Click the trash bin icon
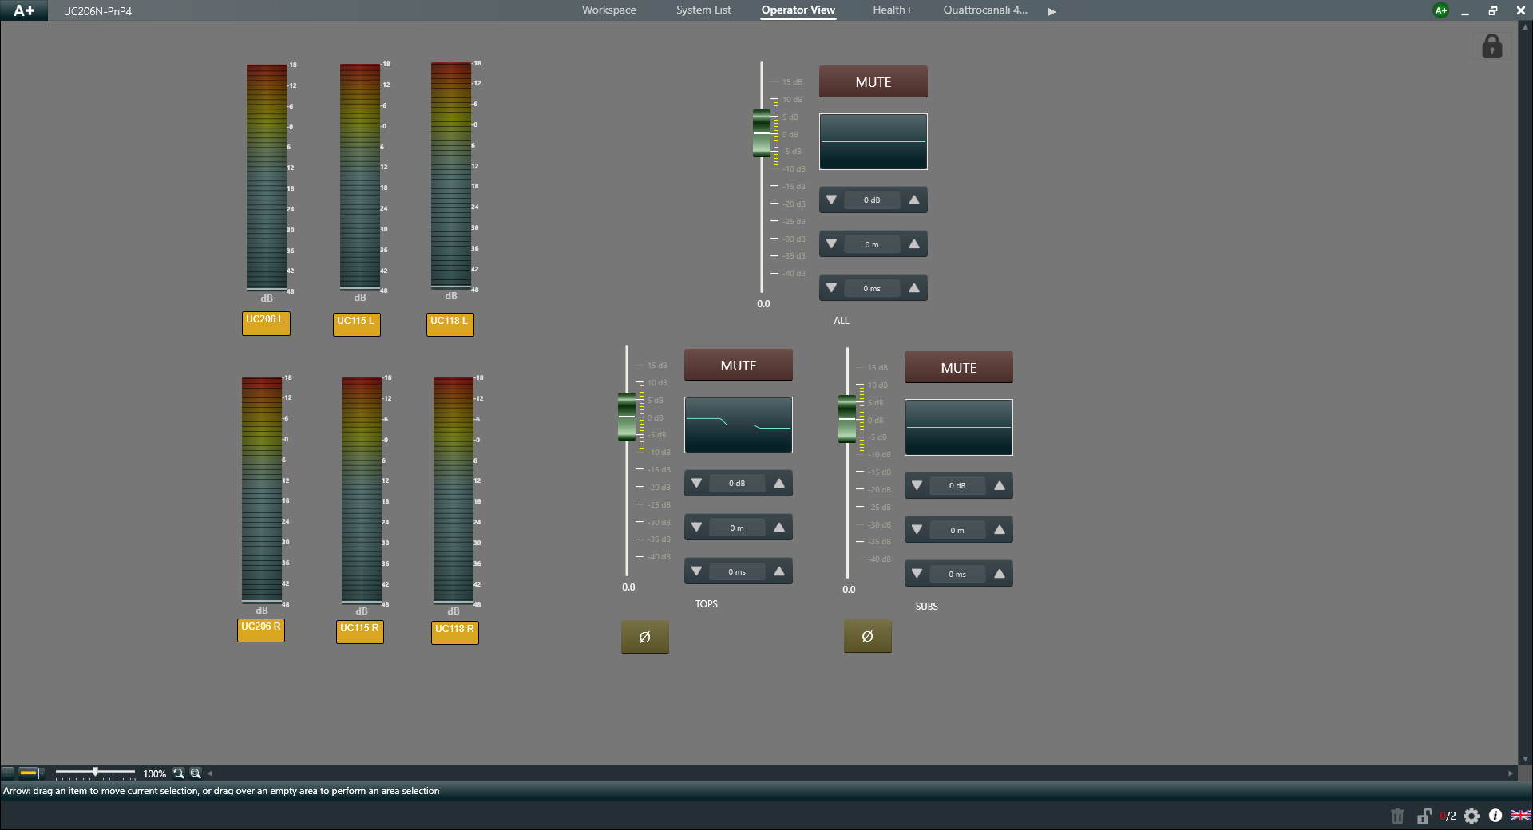The width and height of the screenshot is (1533, 830). click(x=1397, y=816)
